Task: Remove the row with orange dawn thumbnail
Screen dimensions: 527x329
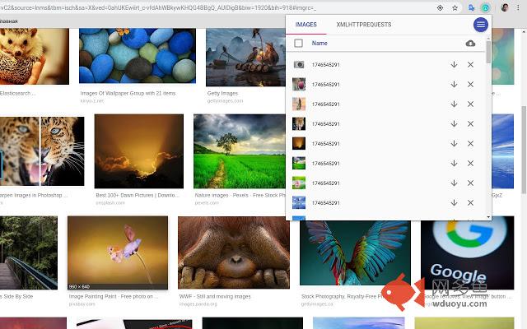Action: (x=470, y=144)
